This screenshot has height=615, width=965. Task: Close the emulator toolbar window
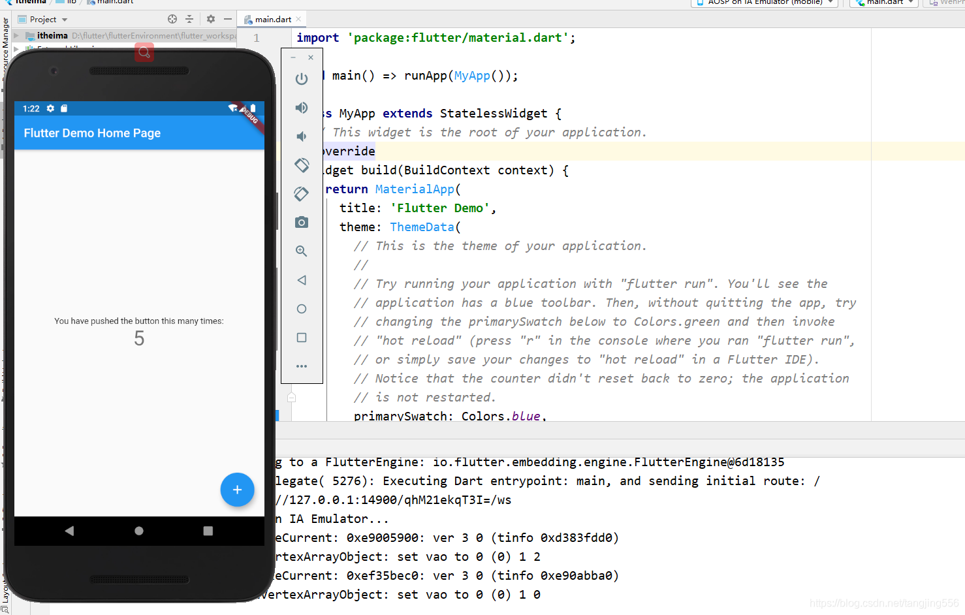pyautogui.click(x=311, y=57)
